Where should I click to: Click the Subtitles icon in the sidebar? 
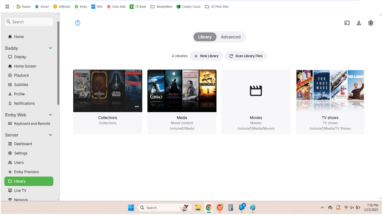[11, 84]
